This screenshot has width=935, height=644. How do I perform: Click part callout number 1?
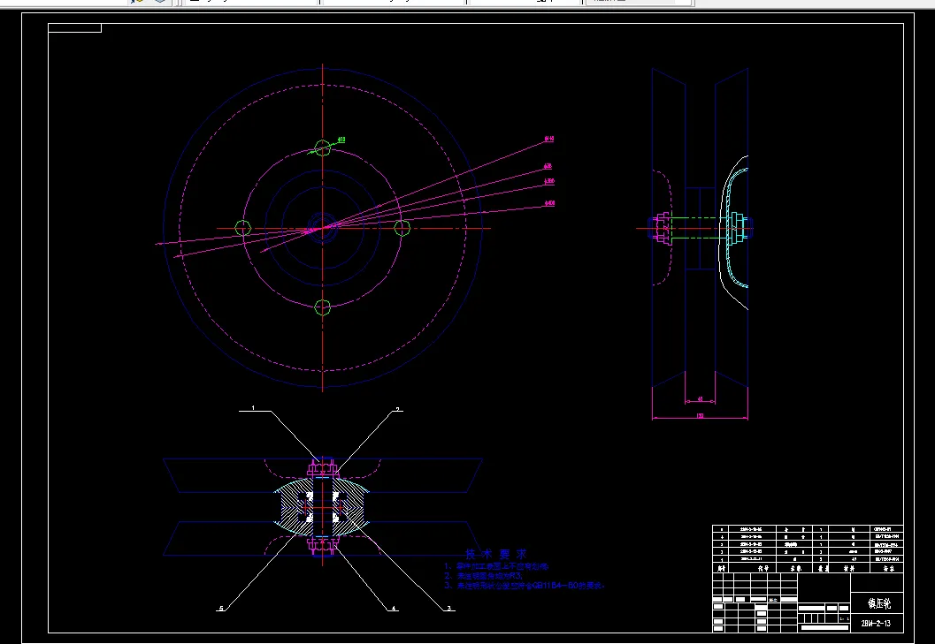(x=253, y=408)
